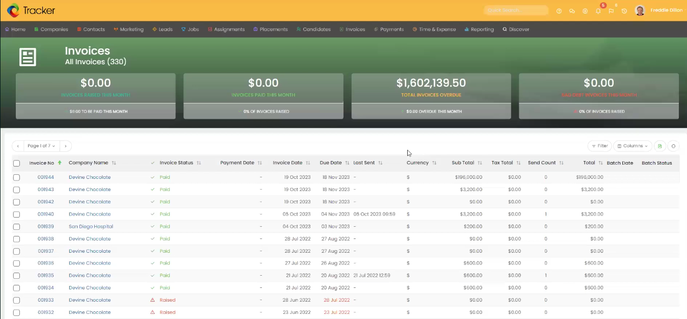
Task: Open the Companies menu
Action: [x=51, y=30]
